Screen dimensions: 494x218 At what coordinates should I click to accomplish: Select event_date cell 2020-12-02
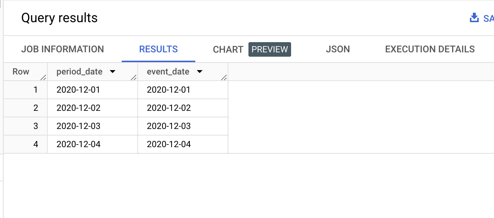click(183, 108)
